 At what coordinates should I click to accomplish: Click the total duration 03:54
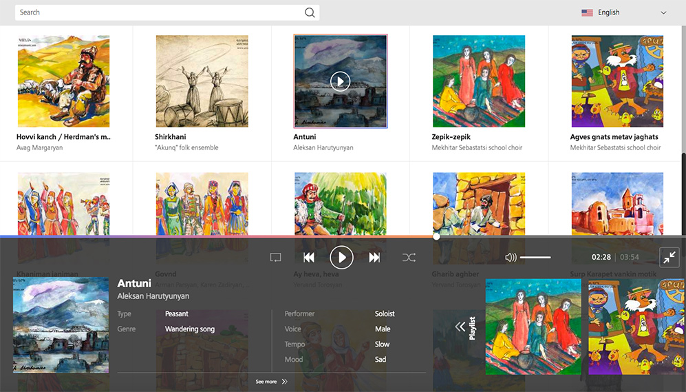(629, 257)
